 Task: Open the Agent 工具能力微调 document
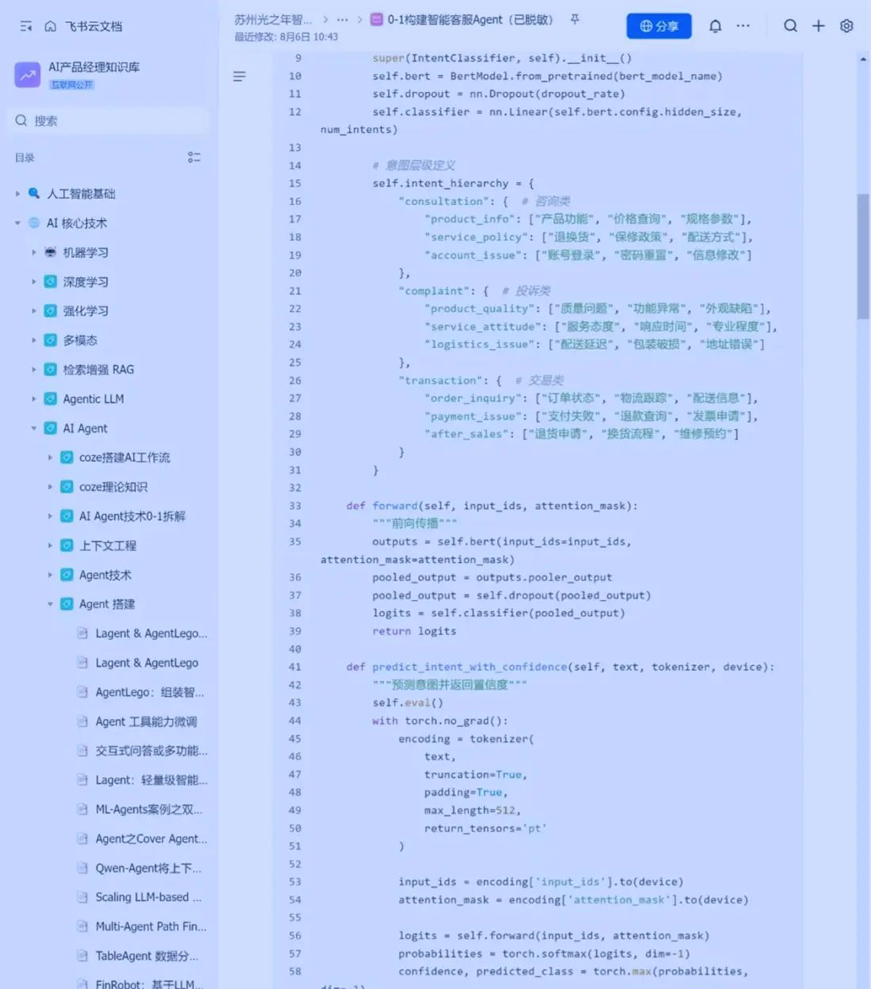[x=146, y=721]
